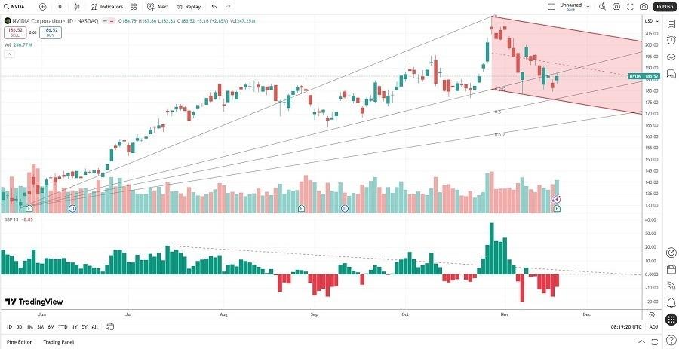Click the Publish button
The height and width of the screenshot is (349, 679).
[665, 6]
